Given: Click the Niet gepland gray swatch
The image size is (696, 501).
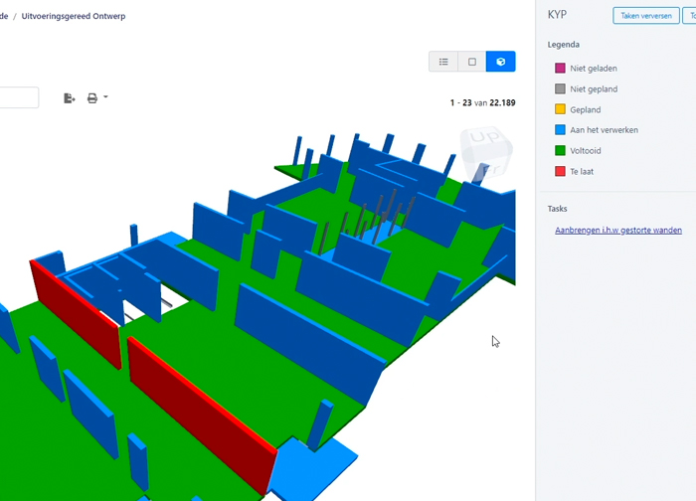Looking at the screenshot, I should point(560,89).
